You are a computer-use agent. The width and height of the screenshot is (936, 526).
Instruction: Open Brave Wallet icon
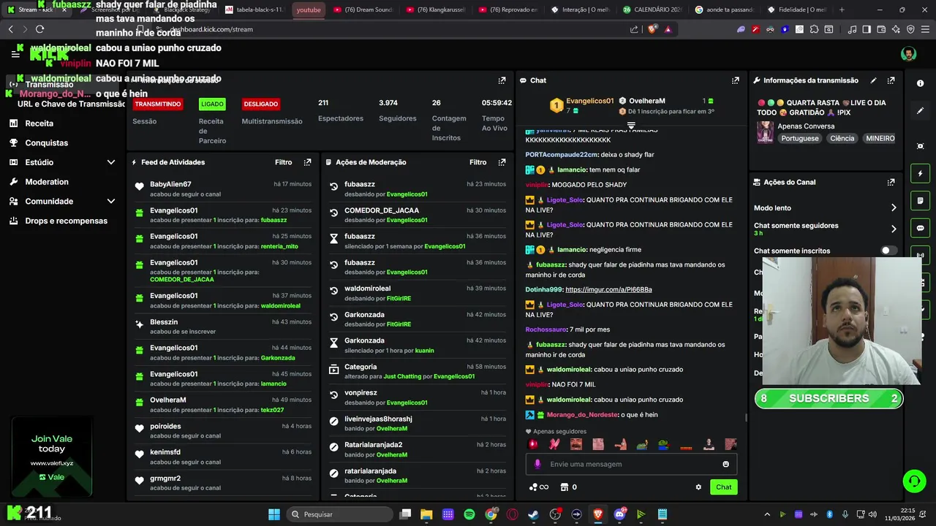tap(881, 29)
